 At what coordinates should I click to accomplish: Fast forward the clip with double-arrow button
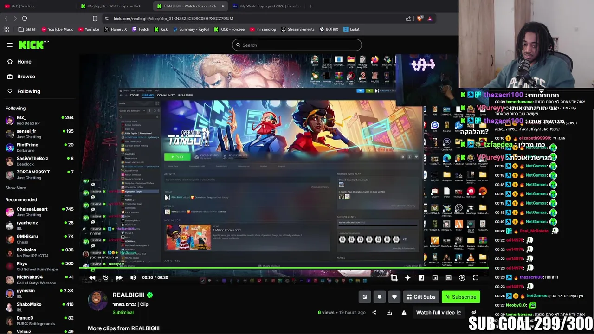119,278
